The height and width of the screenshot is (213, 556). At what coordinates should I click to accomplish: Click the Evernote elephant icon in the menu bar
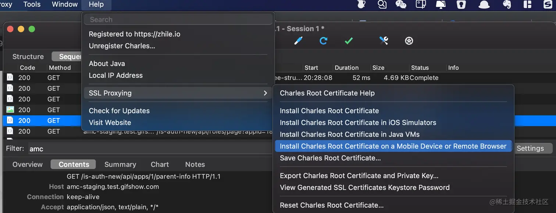click(x=507, y=4)
